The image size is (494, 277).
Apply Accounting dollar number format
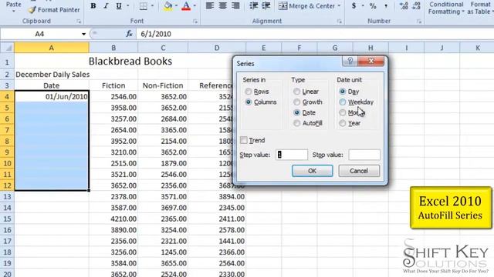pos(354,5)
